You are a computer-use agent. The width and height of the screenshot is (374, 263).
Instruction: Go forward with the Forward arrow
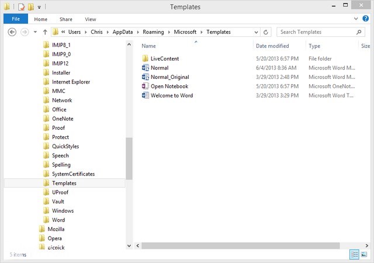[x=25, y=32]
